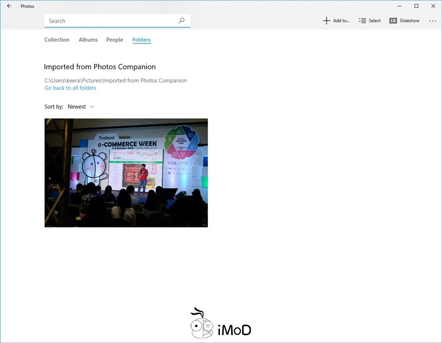This screenshot has width=442, height=343.
Task: Click the checklist icon beside Select
Action: [362, 21]
